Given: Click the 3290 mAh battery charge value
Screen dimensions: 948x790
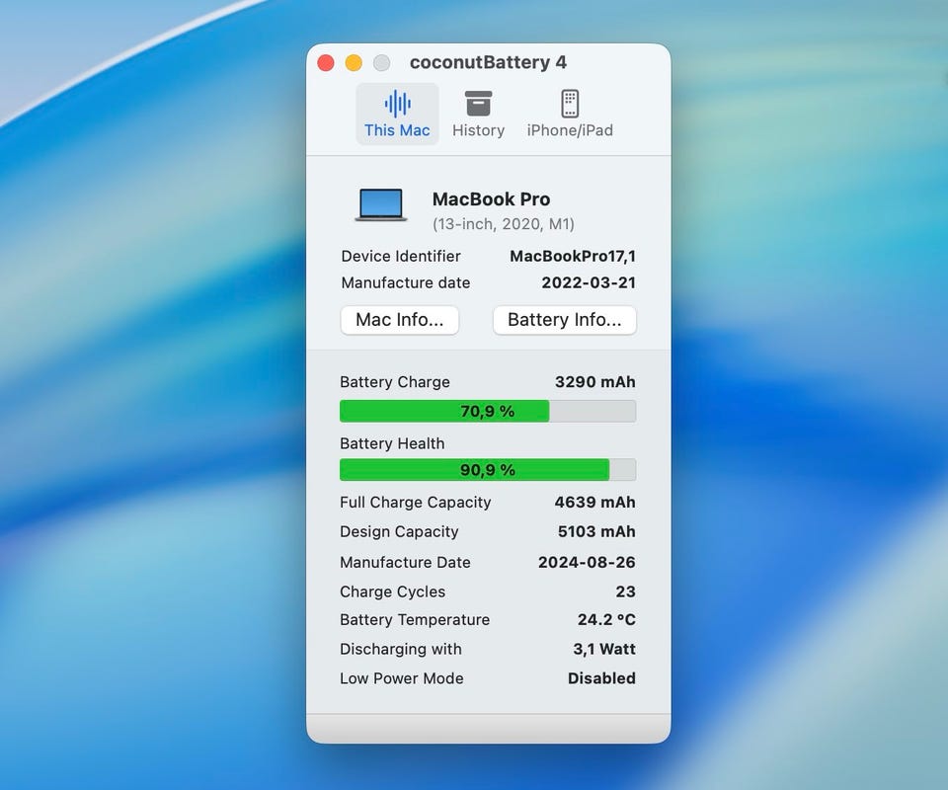Looking at the screenshot, I should pos(594,382).
